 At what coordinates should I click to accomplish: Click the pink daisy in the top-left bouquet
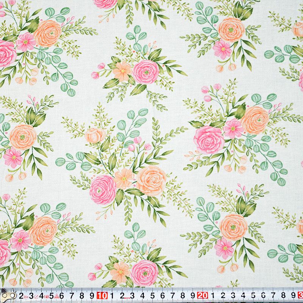pyautogui.click(x=26, y=42)
